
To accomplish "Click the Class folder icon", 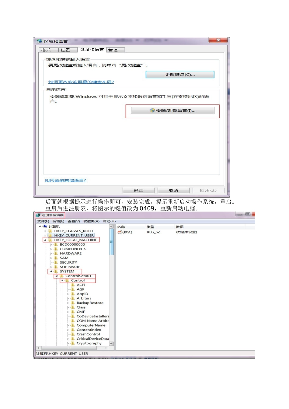I will coord(73,307).
